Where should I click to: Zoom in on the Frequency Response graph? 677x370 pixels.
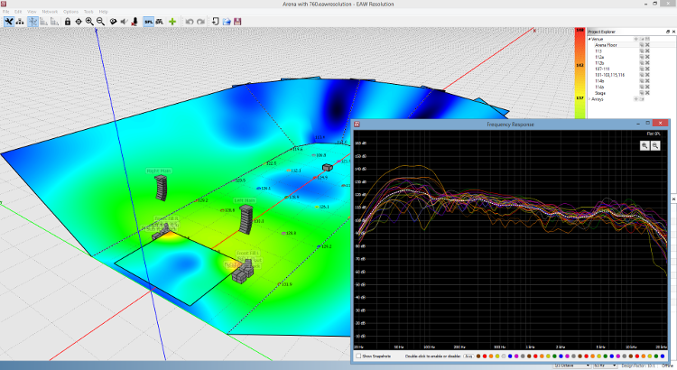[645, 146]
